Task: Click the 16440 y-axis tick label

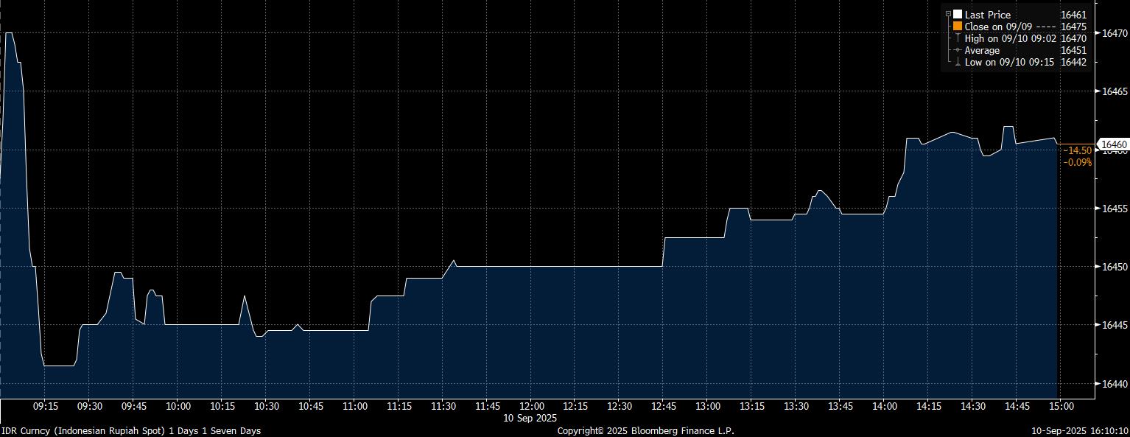Action: 1112,384
